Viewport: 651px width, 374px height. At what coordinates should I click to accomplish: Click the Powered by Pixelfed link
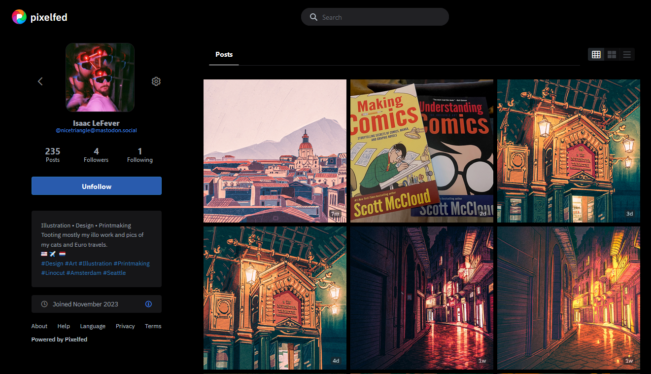pos(59,339)
